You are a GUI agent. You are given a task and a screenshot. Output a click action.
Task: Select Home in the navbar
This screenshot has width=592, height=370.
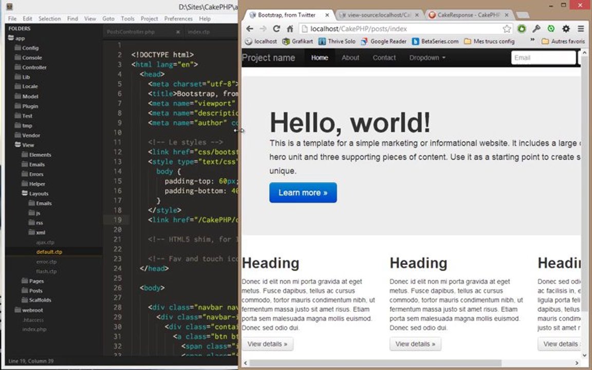click(x=320, y=58)
